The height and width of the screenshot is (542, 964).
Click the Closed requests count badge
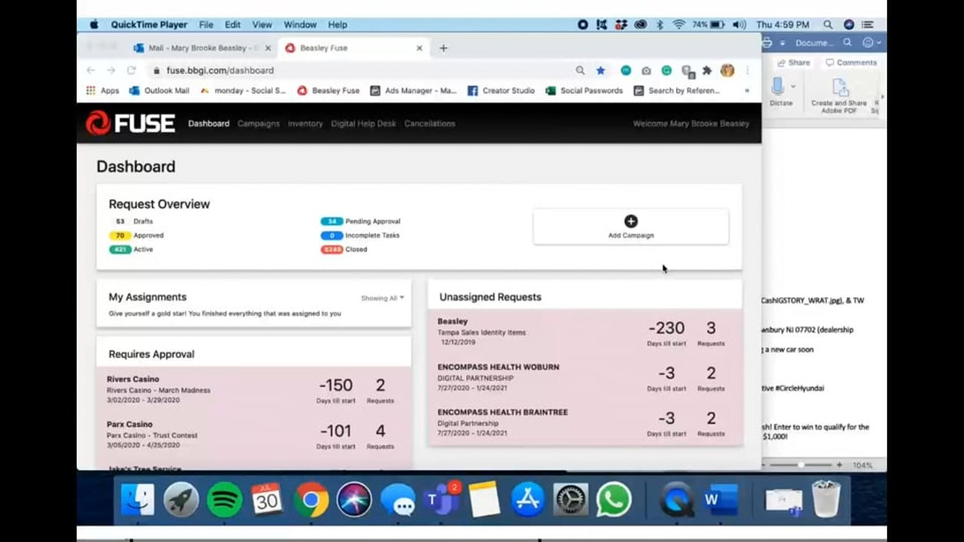[x=331, y=249]
